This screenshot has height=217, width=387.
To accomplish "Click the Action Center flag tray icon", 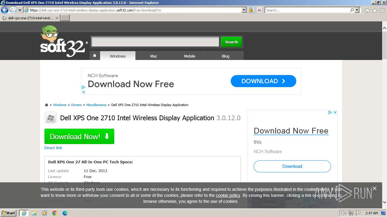I will point(358,213).
